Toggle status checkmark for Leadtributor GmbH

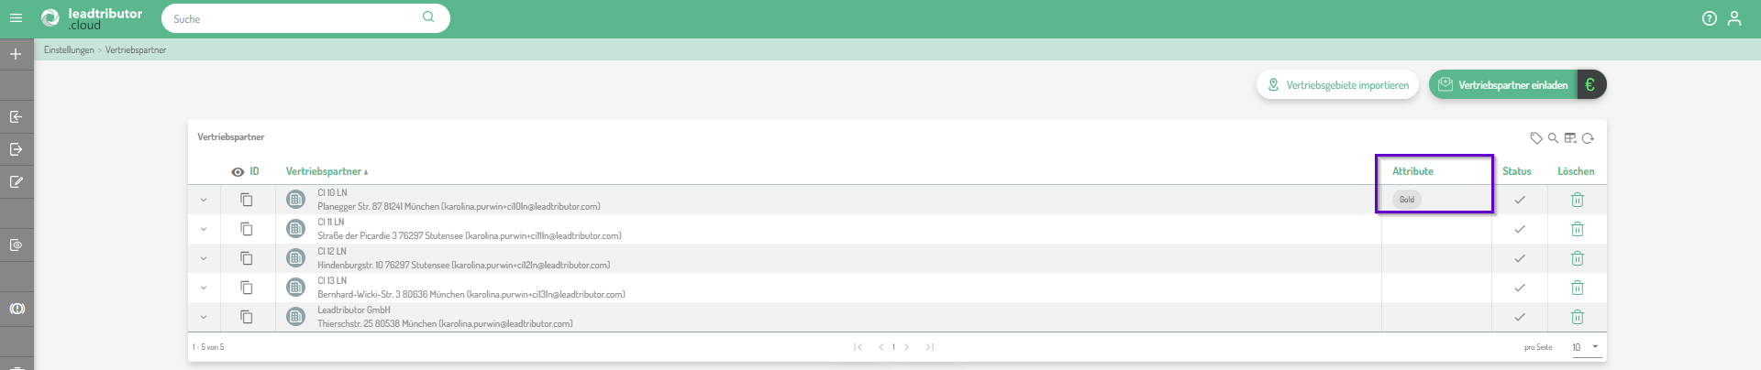1520,317
